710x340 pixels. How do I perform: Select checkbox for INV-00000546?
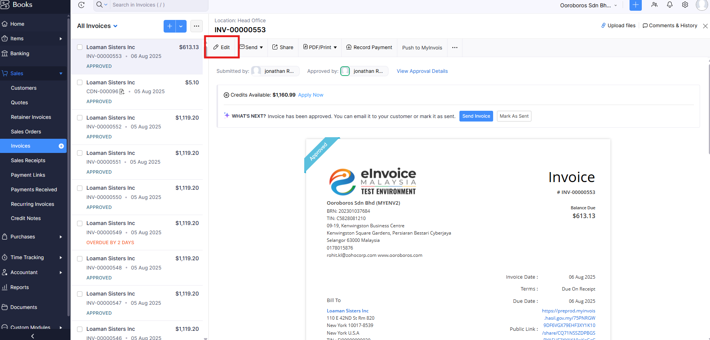point(80,329)
